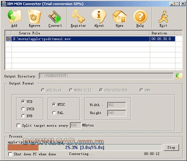Click the Duration column header

(162, 33)
